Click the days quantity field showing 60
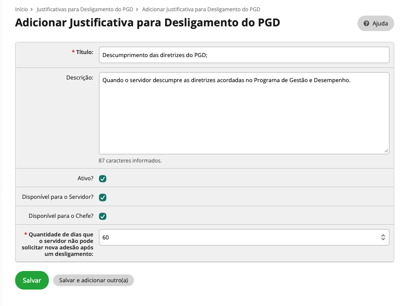Viewport: 405px width, 306px height. click(x=238, y=237)
